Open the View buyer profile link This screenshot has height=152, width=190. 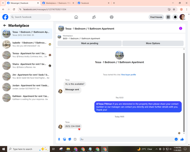pos(128,74)
